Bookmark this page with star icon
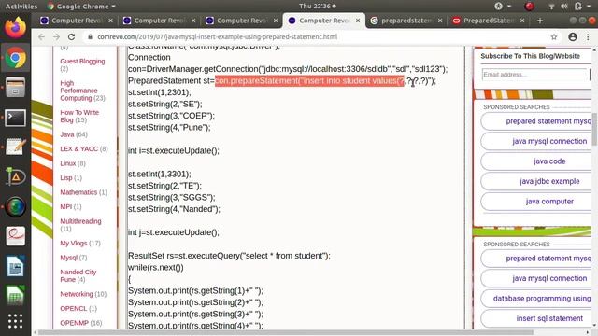The image size is (598, 336). [554, 37]
